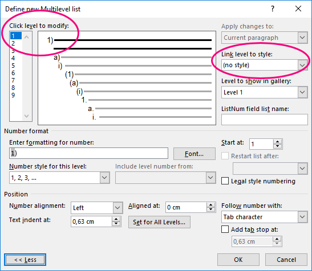Viewport: 312px width, 271px height.
Task: Expand the Level to show in gallery dropdown
Action: (x=302, y=92)
